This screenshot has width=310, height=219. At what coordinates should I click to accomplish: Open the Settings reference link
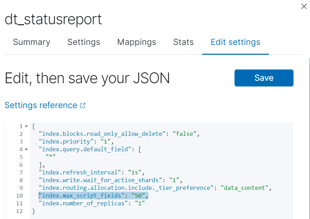[41, 105]
